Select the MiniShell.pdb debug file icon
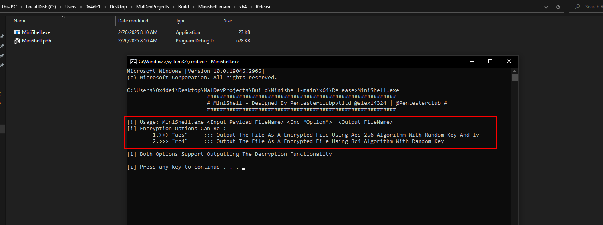Image resolution: width=603 pixels, height=225 pixels. pos(17,40)
